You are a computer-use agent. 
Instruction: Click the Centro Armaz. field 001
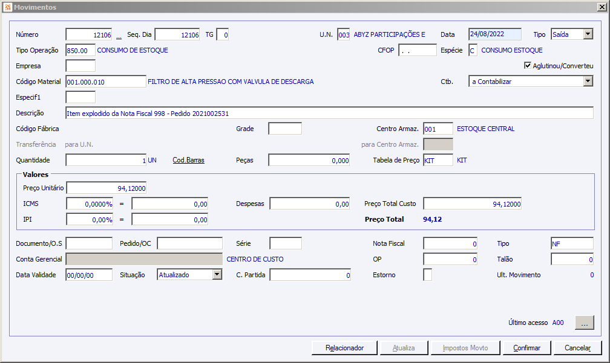click(x=438, y=129)
